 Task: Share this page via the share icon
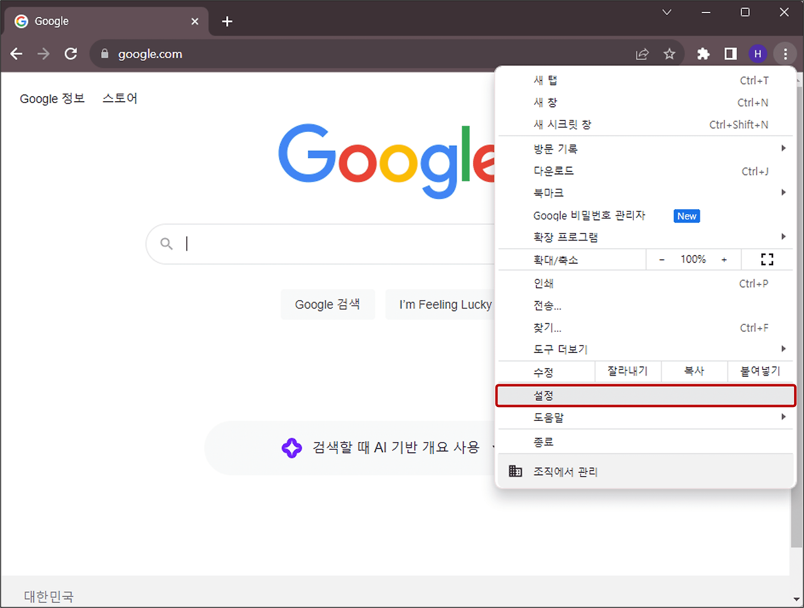click(642, 54)
